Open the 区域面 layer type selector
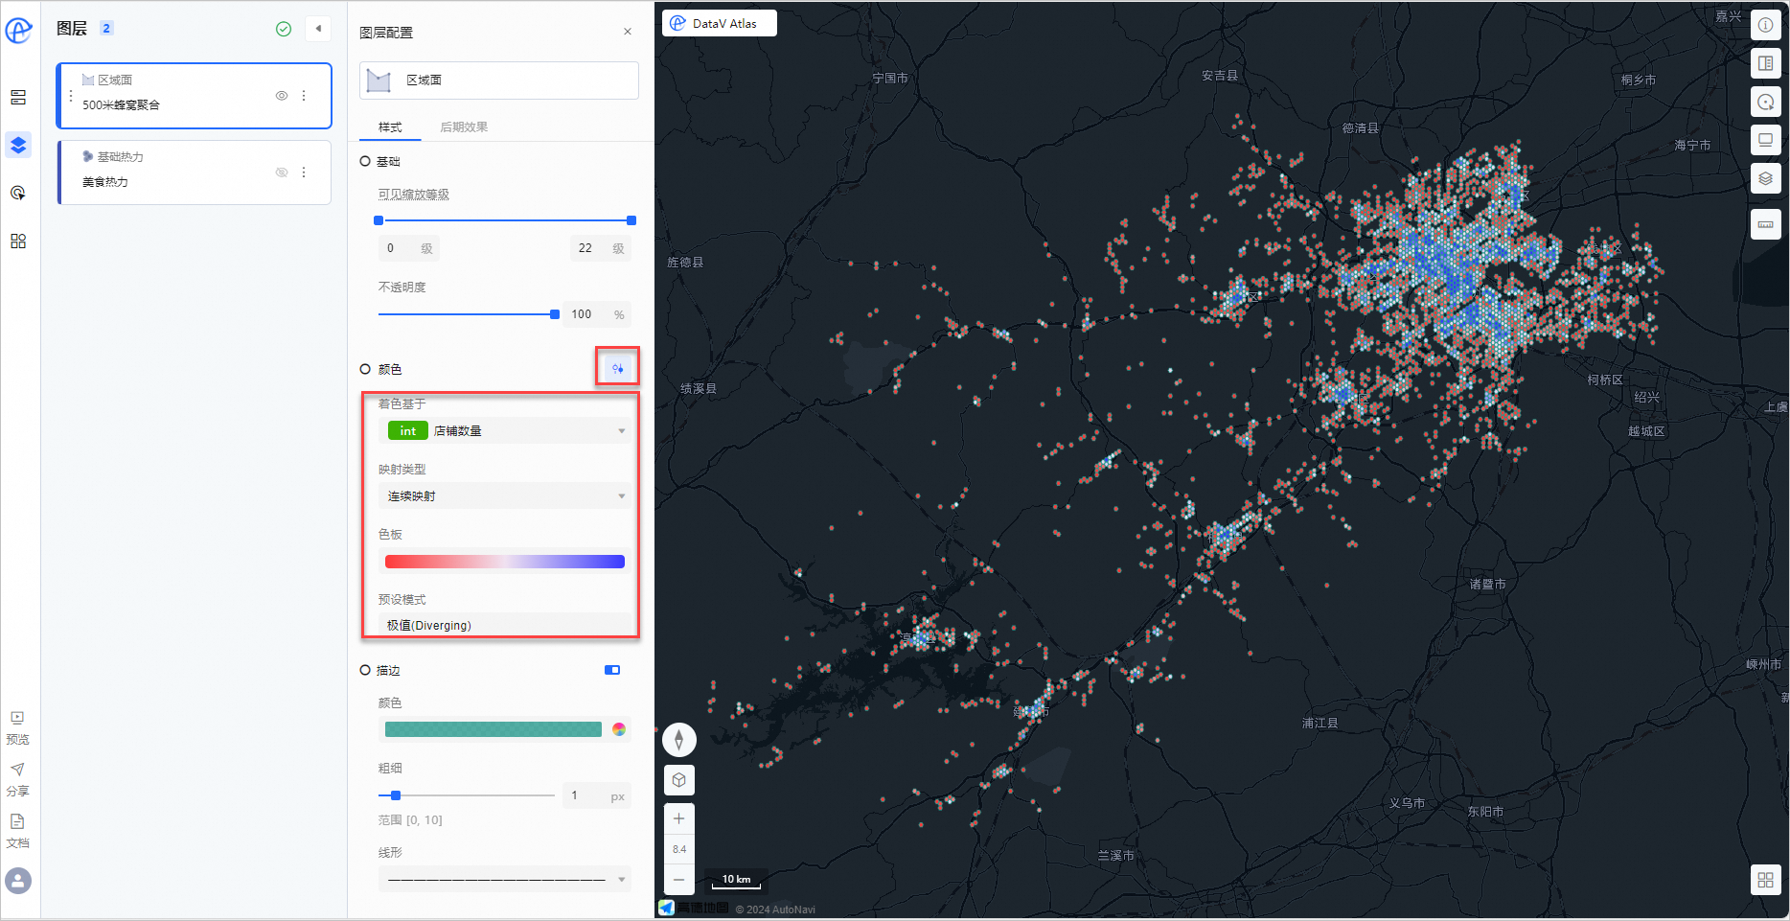The width and height of the screenshot is (1790, 921). coord(499,81)
